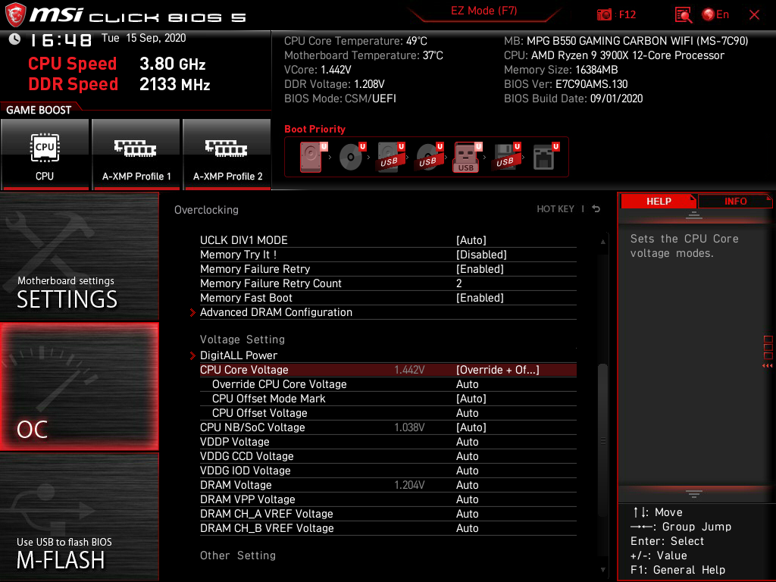Click the Overclocking page title
The width and height of the screenshot is (776, 582).
tap(206, 210)
